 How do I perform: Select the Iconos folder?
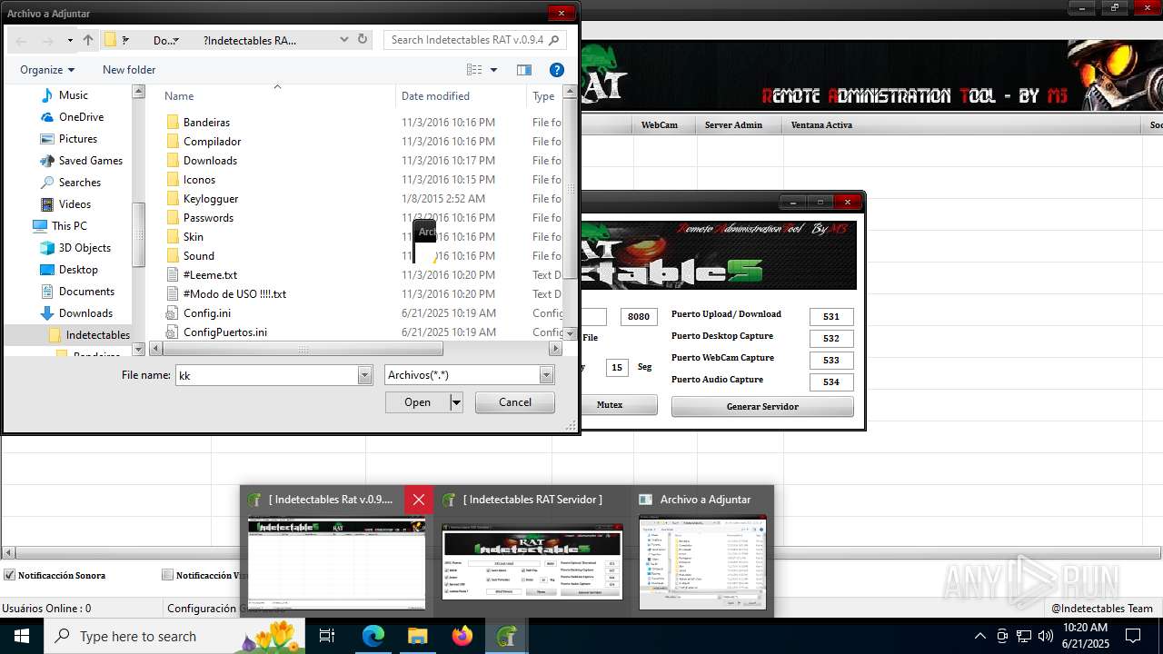[x=199, y=179]
